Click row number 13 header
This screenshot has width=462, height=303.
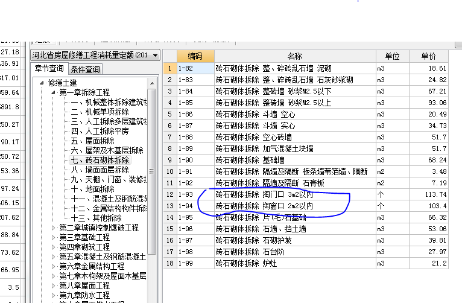coord(170,206)
